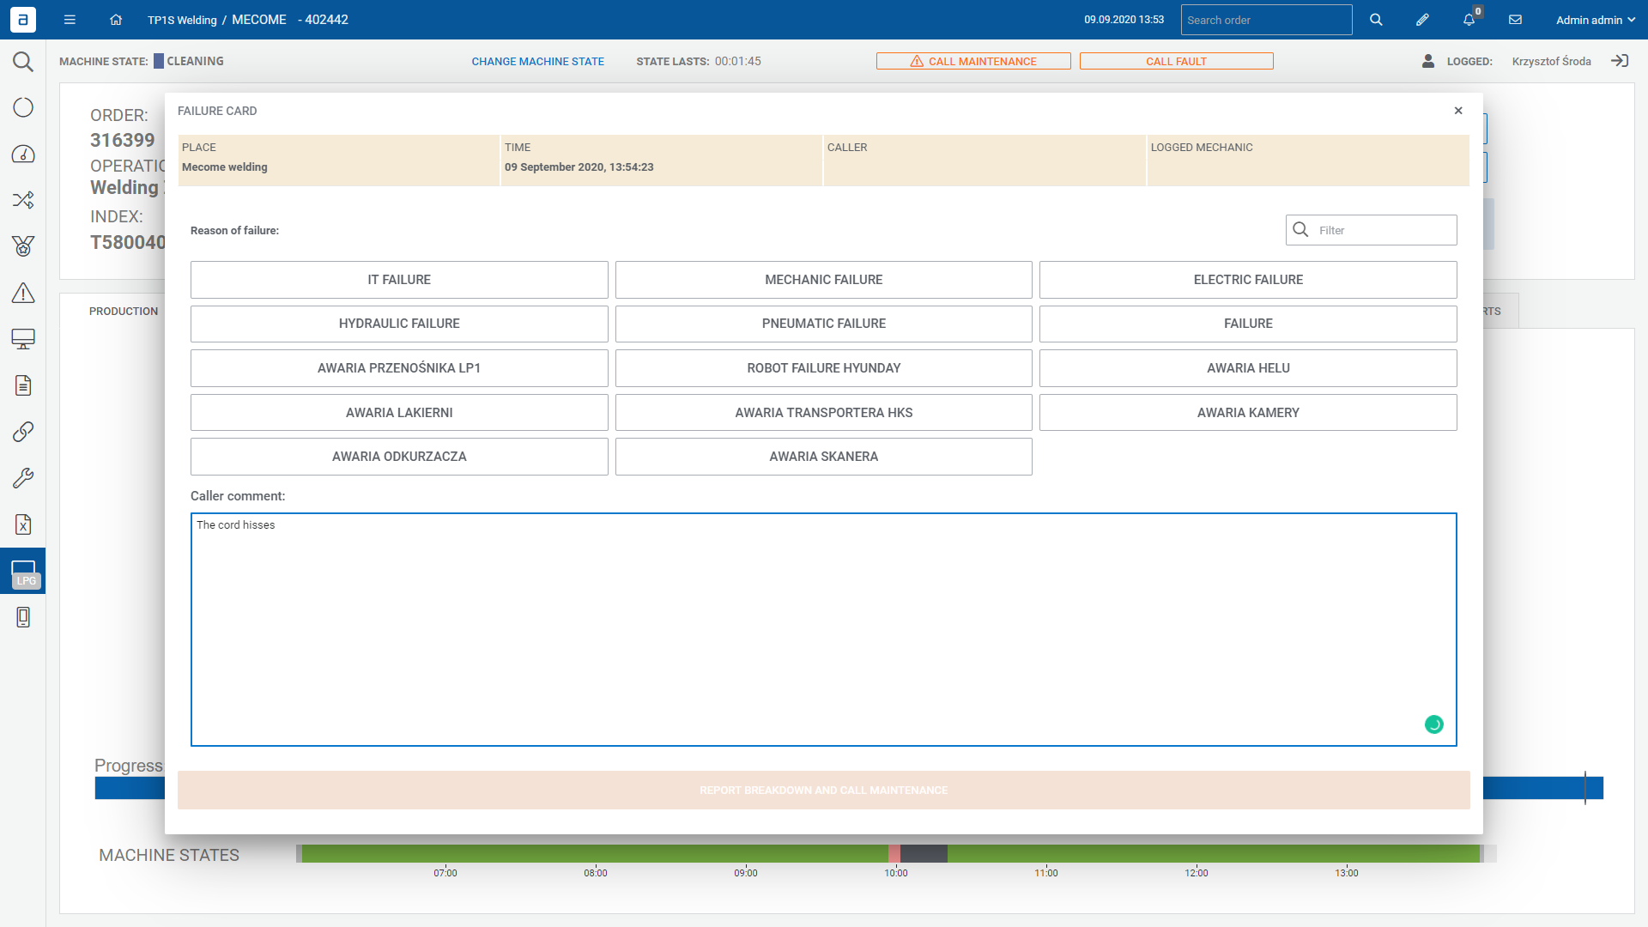Click Report breakdown and call maintenance button

pyautogui.click(x=824, y=791)
